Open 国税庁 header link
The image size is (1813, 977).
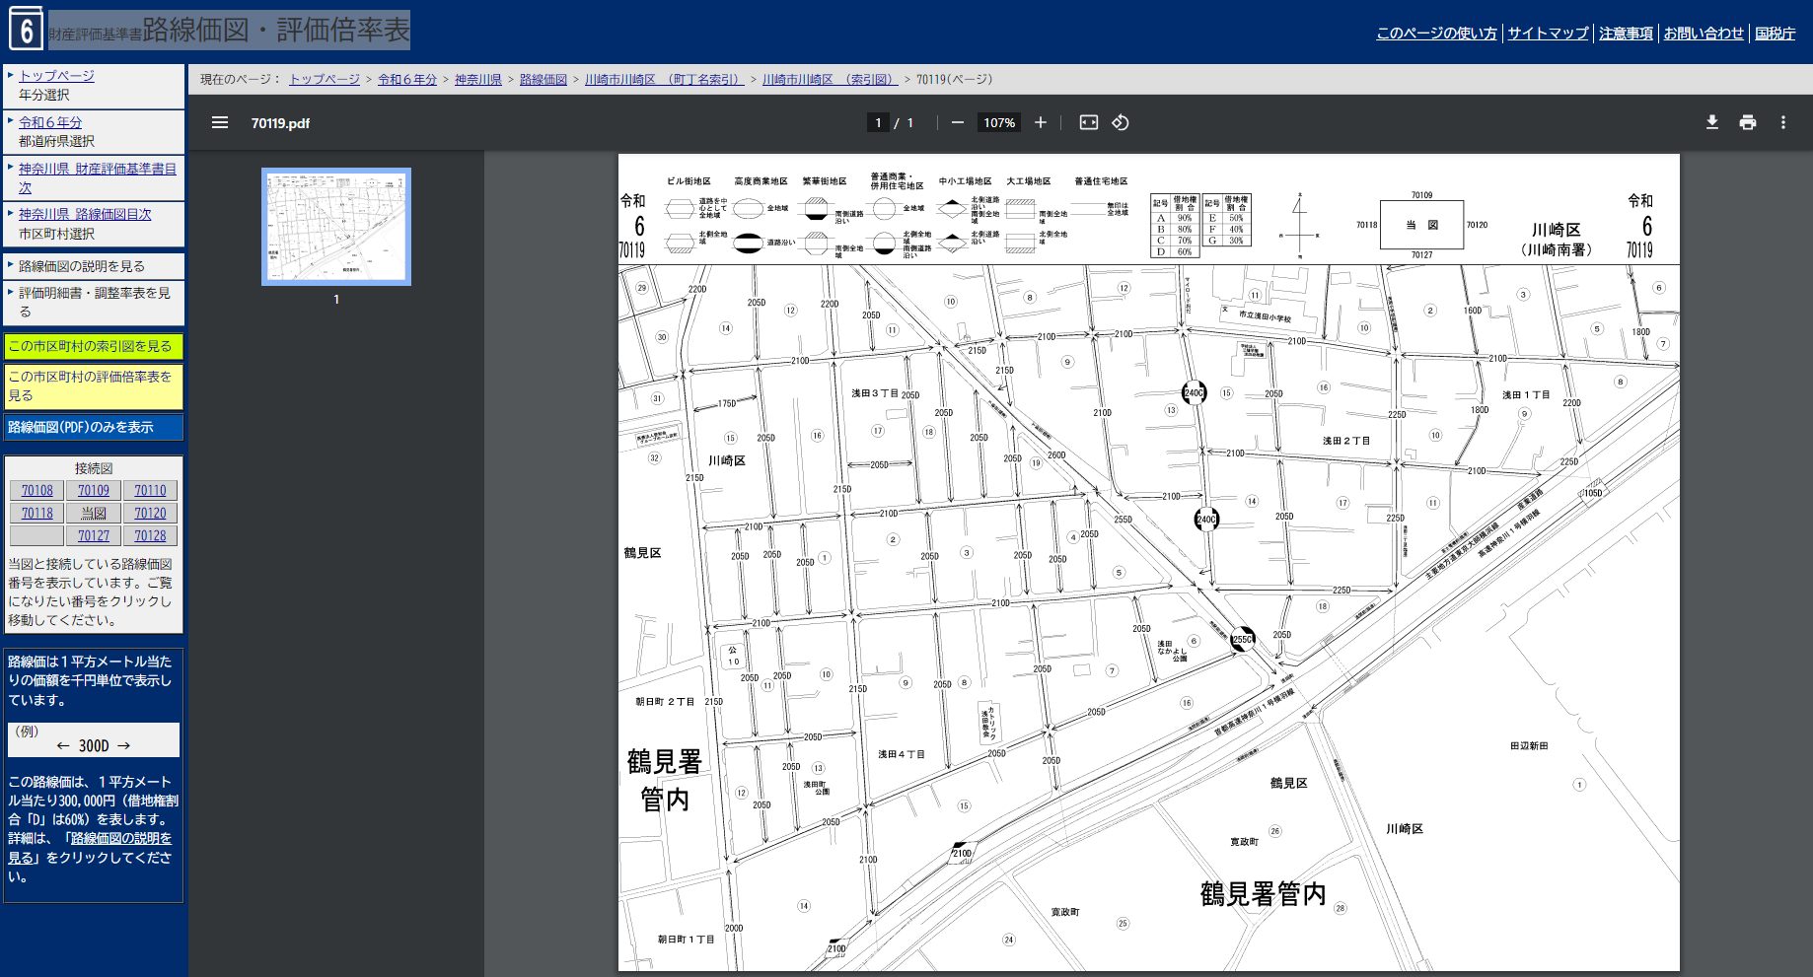point(1775,34)
